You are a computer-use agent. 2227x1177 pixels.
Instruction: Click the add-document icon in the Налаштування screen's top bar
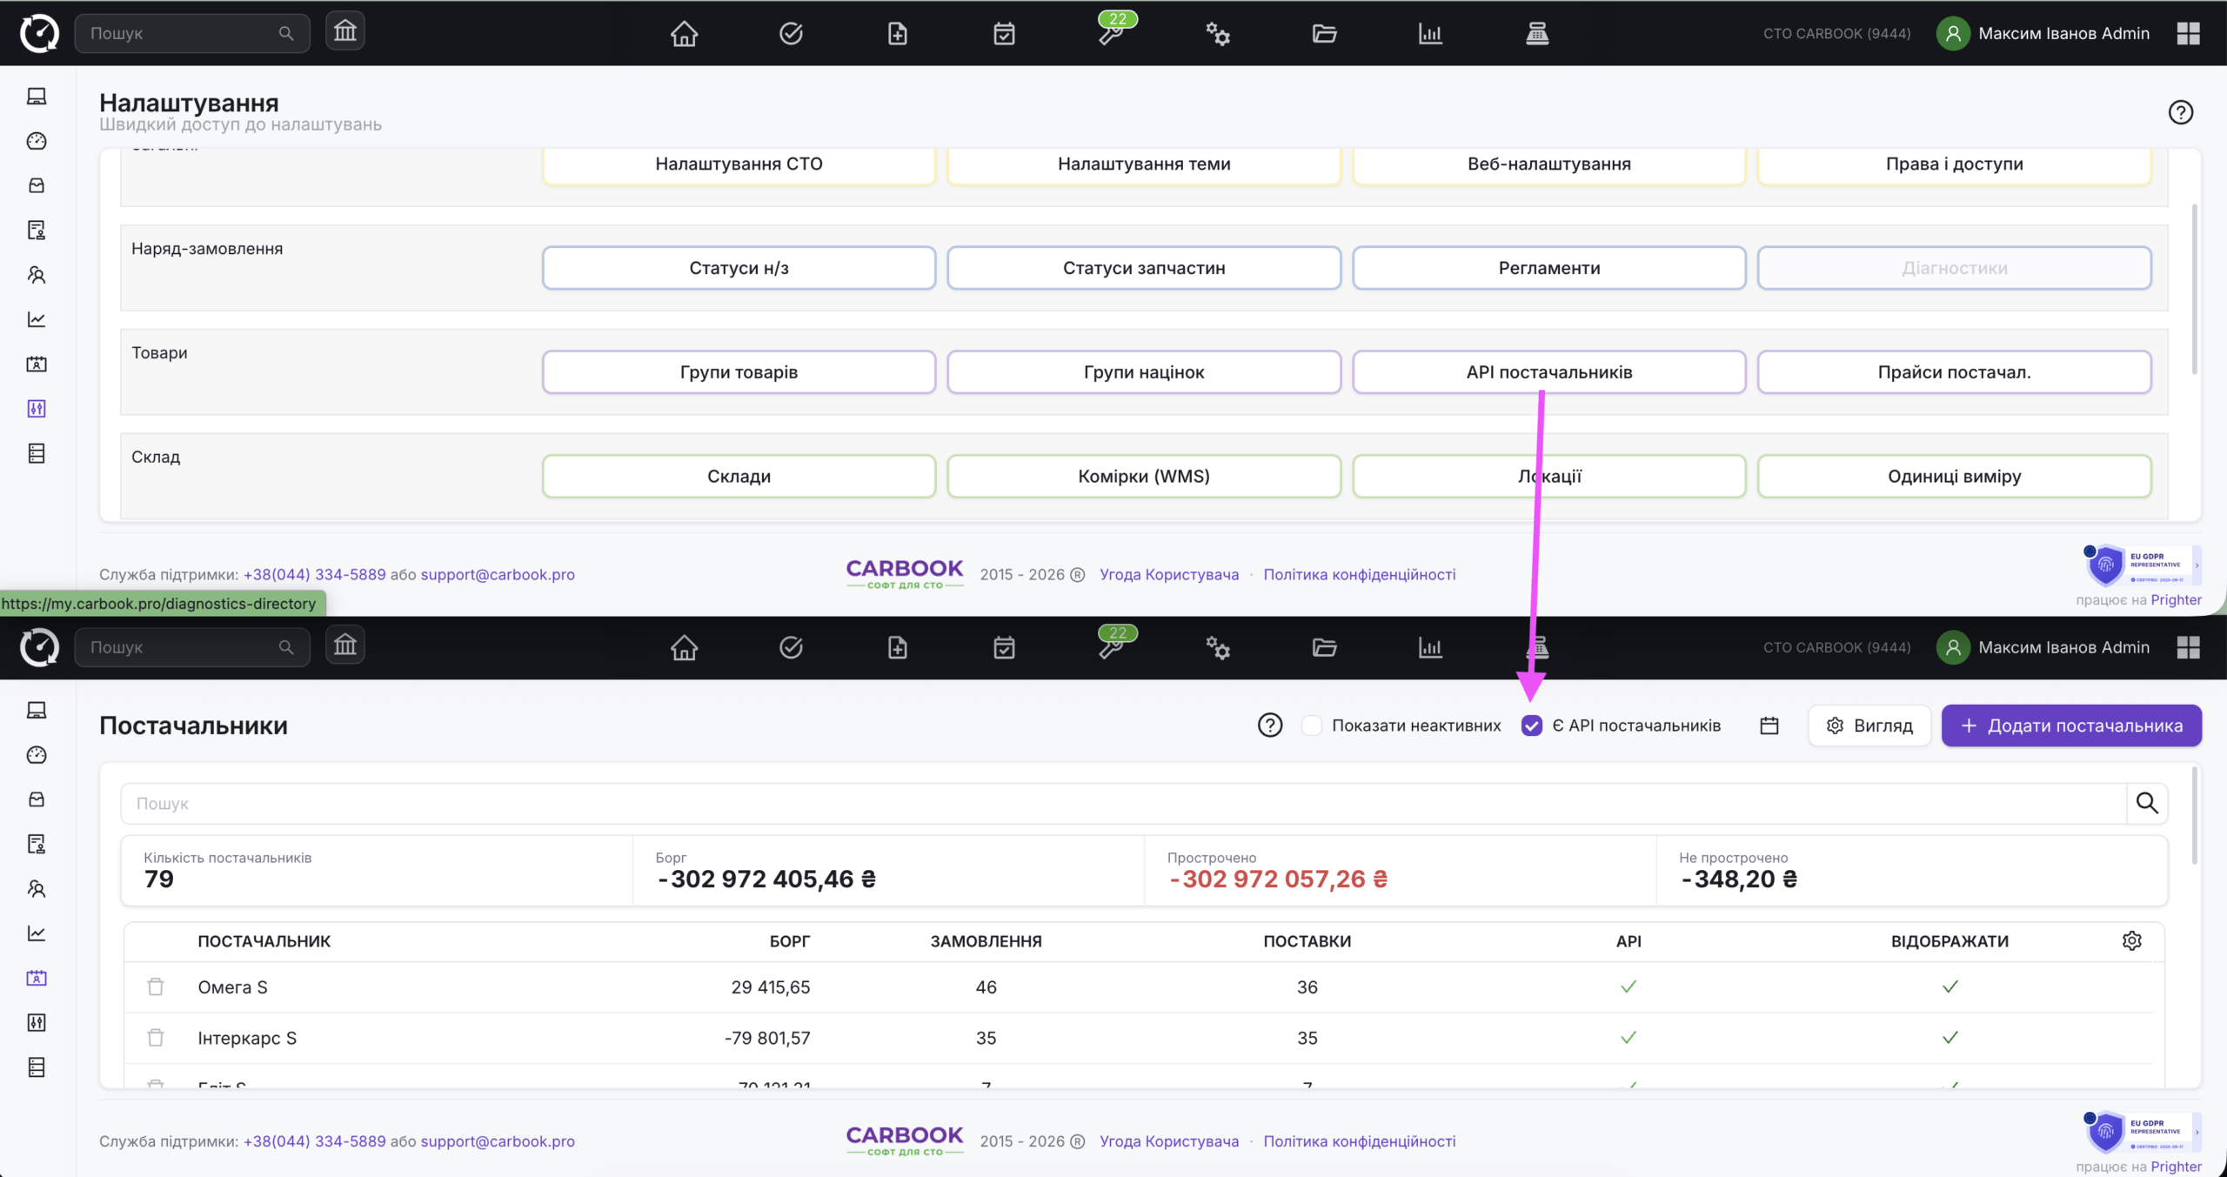click(x=897, y=34)
